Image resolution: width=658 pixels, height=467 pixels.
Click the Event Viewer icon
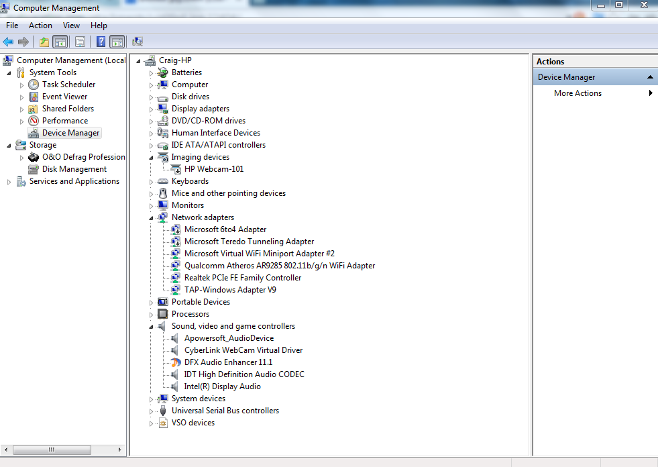tap(34, 97)
